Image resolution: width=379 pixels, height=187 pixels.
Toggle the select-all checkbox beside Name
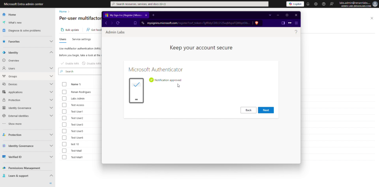(64, 84)
